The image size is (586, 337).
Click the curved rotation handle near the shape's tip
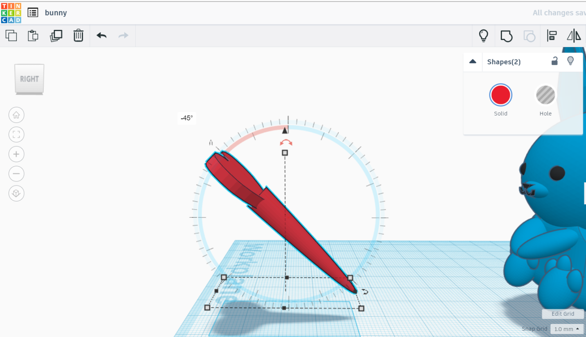pyautogui.click(x=365, y=292)
